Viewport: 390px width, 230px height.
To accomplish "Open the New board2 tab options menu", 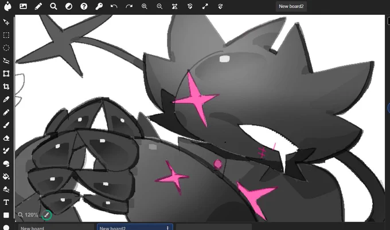I will coord(167,228).
